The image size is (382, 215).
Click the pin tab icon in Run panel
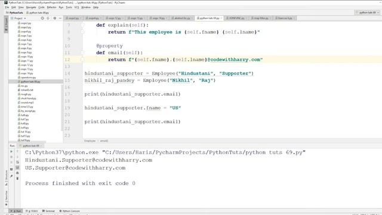point(11,176)
